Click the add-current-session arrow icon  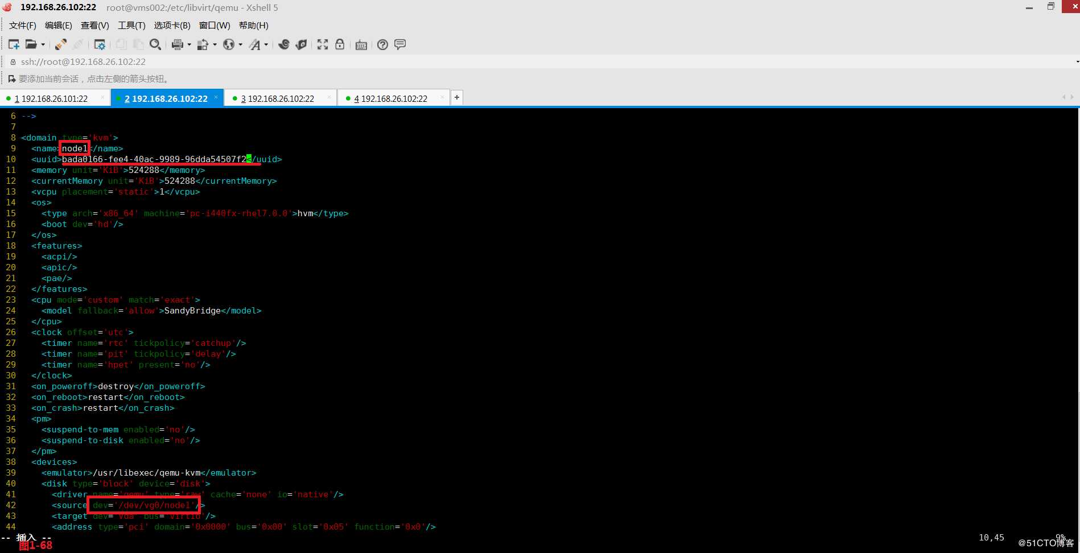pos(12,79)
